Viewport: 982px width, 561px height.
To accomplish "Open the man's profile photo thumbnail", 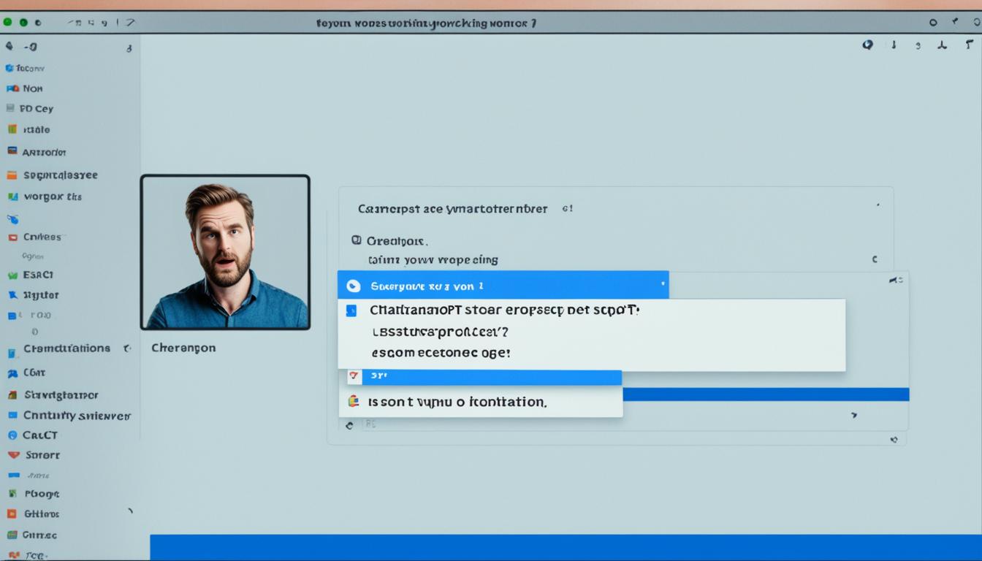I will (225, 252).
